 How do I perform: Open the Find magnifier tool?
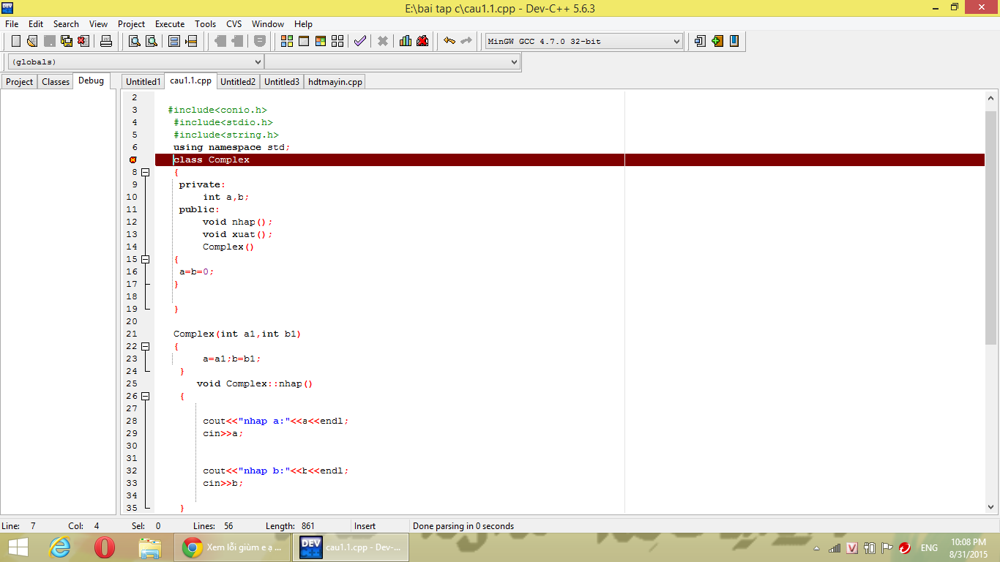click(x=135, y=41)
